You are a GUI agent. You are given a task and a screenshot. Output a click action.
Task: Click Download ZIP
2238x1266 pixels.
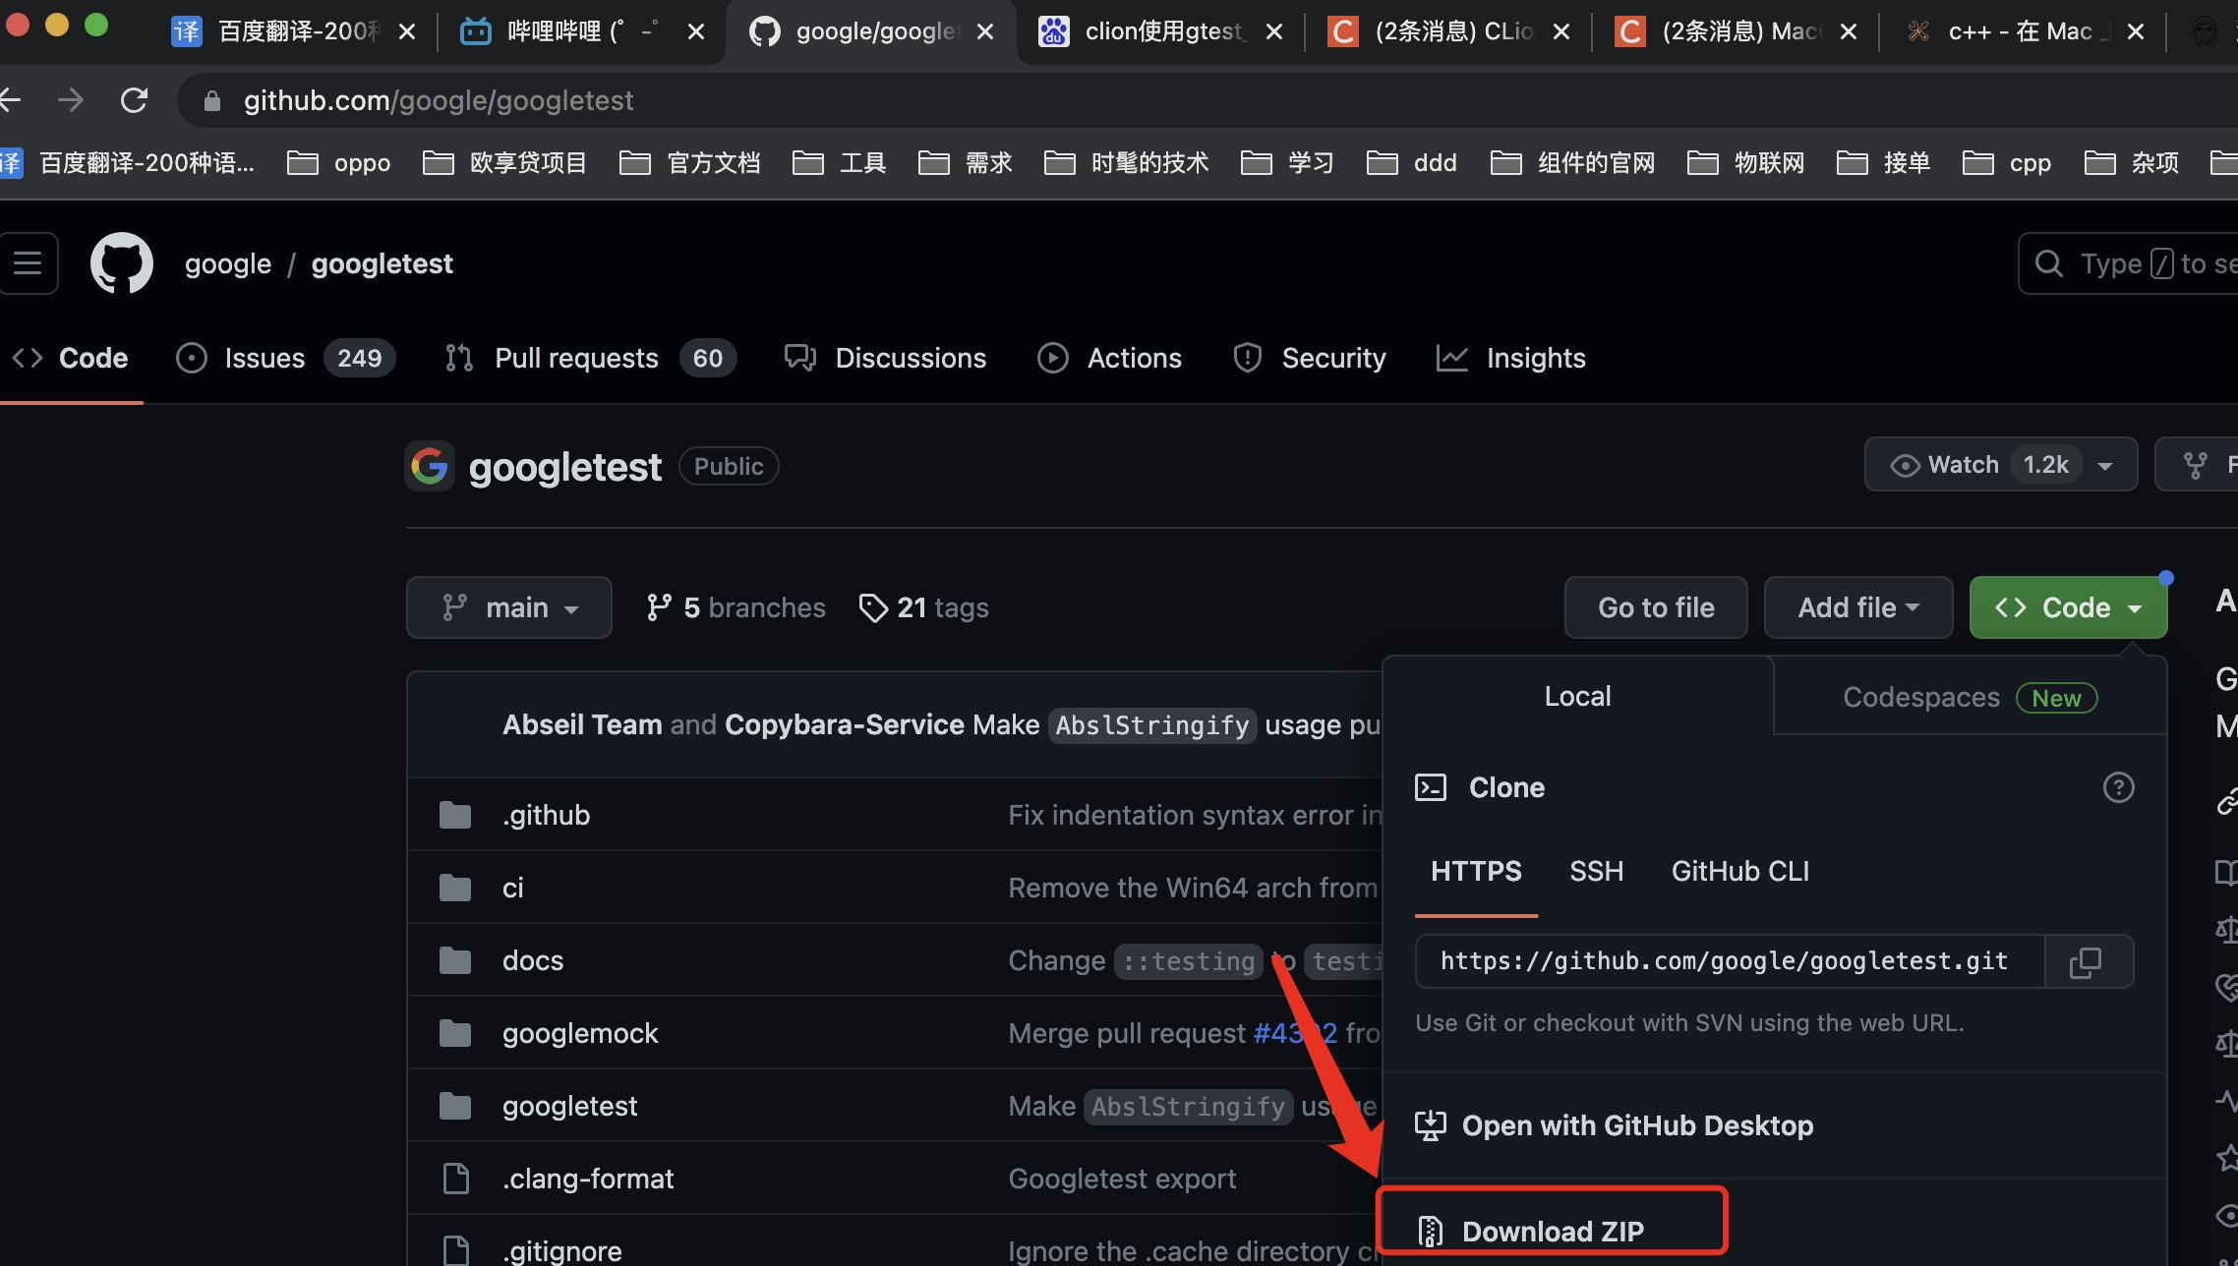[x=1553, y=1231]
